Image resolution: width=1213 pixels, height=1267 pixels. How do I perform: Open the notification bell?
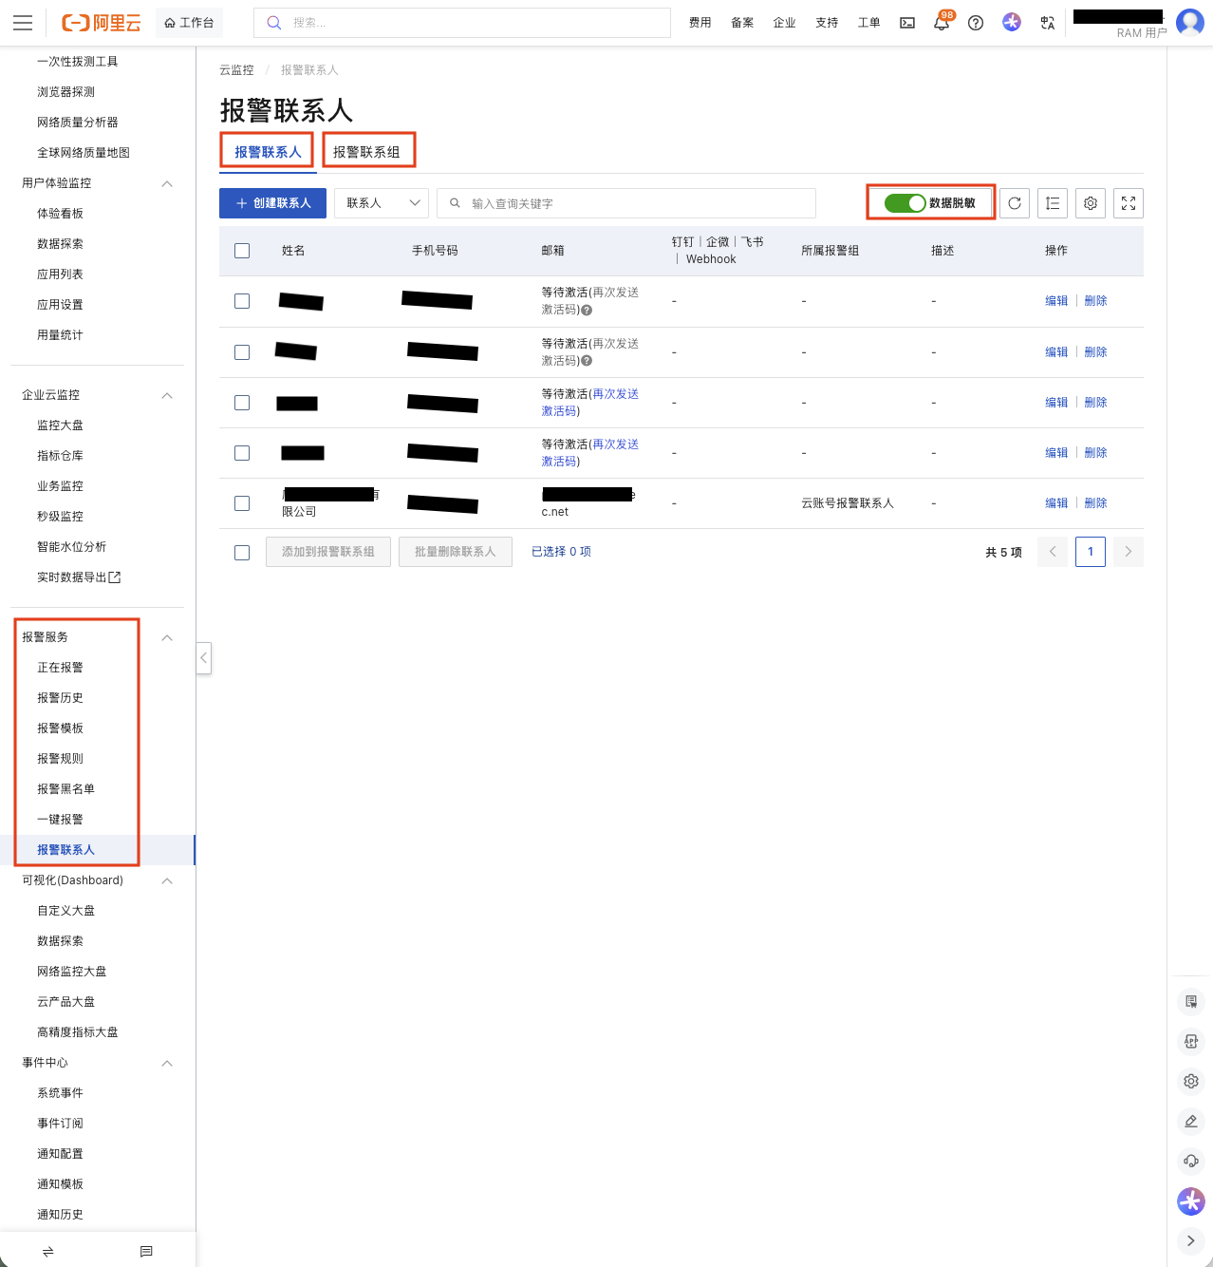(x=942, y=24)
